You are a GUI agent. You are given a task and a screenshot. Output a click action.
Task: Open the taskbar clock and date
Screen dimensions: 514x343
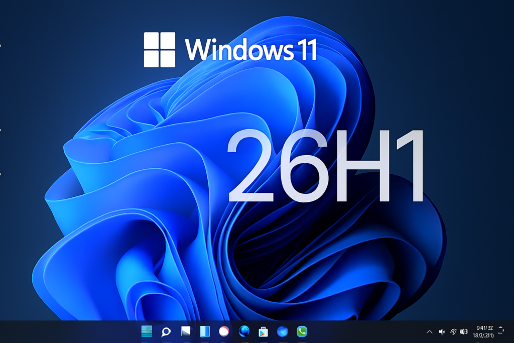click(x=483, y=331)
